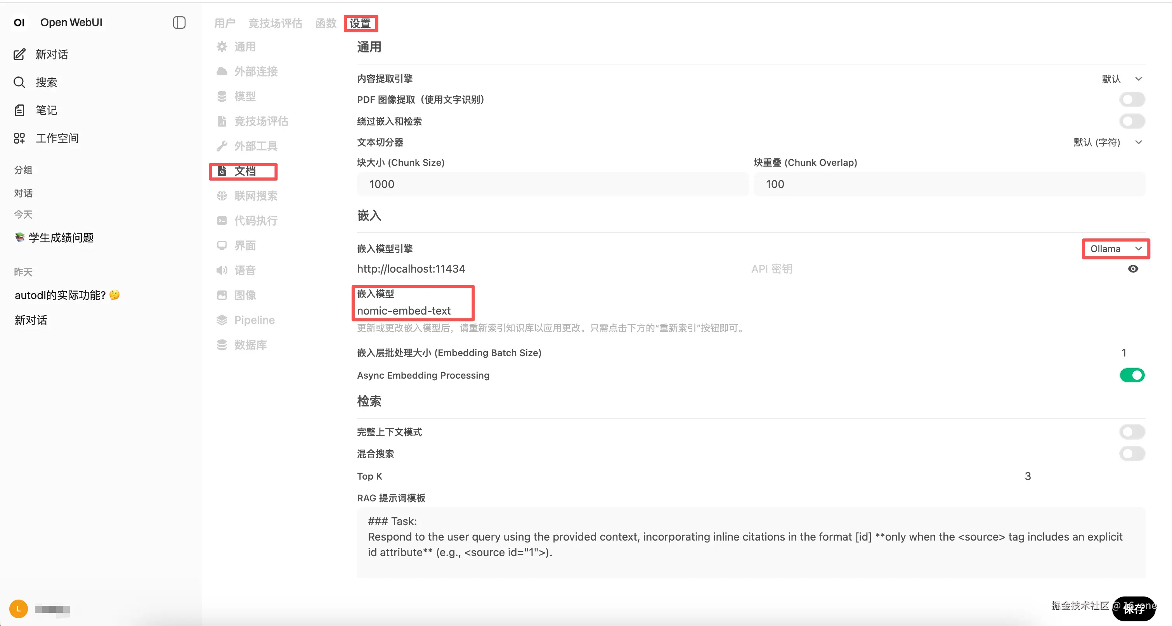Open the content extraction engine (内容提取引擎) dropdown
Viewport: 1172px width, 626px height.
coord(1122,79)
